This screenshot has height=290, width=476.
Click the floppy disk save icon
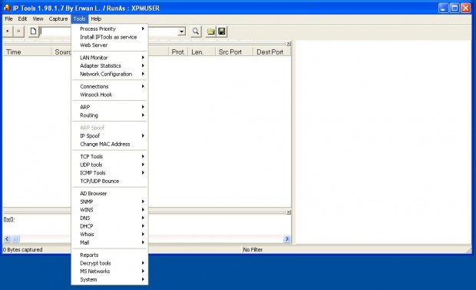point(222,31)
